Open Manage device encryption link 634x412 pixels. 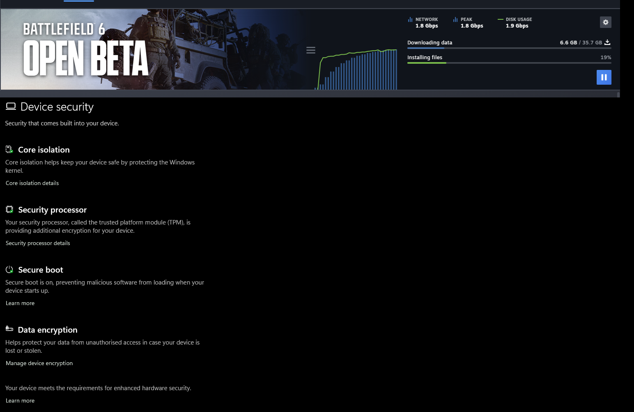tap(39, 363)
